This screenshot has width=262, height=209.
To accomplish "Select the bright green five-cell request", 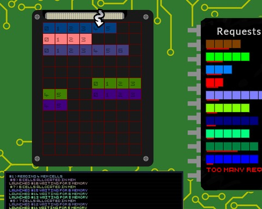I will tap(228, 57).
